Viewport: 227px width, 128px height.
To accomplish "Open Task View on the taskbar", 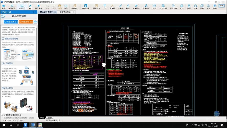I will (x=18, y=125).
